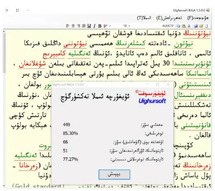Maximize the statistics dialog window
The image size is (215, 191).
click(x=157, y=85)
